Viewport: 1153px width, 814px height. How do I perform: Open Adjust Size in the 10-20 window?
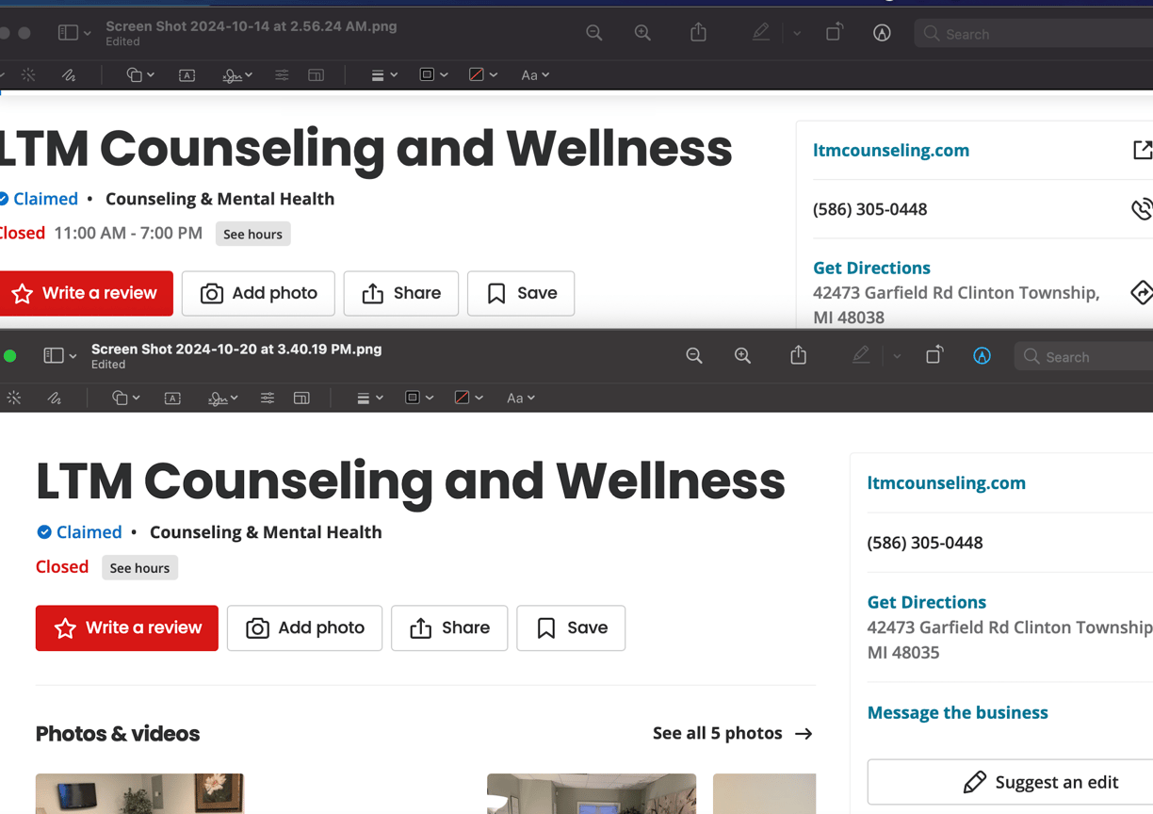301,399
